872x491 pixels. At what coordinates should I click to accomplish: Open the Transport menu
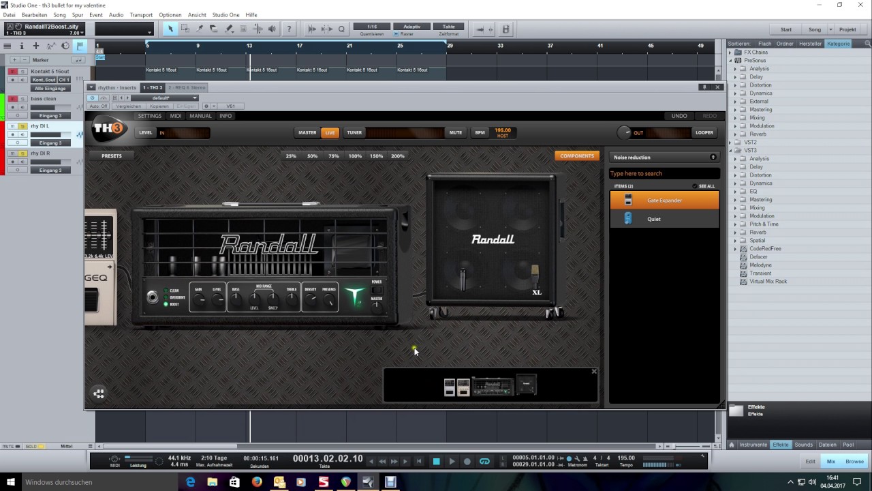141,15
